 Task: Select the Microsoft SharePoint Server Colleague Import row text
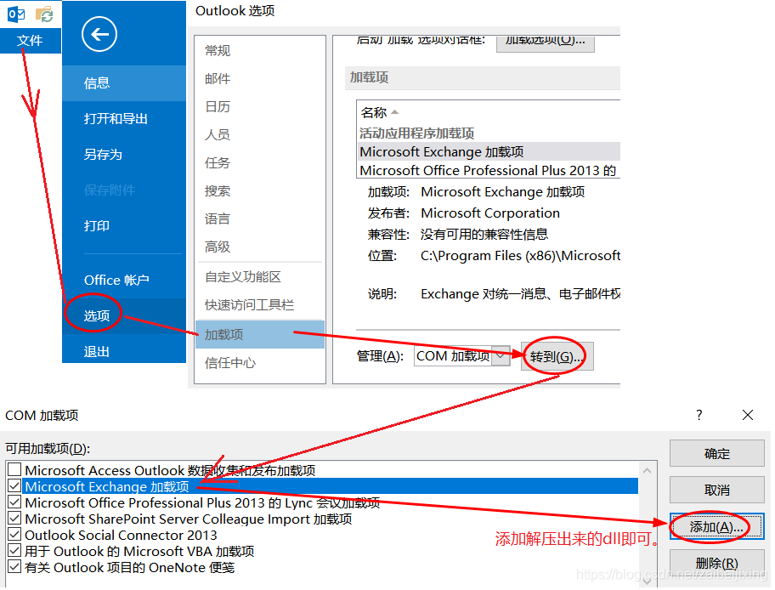[x=189, y=519]
